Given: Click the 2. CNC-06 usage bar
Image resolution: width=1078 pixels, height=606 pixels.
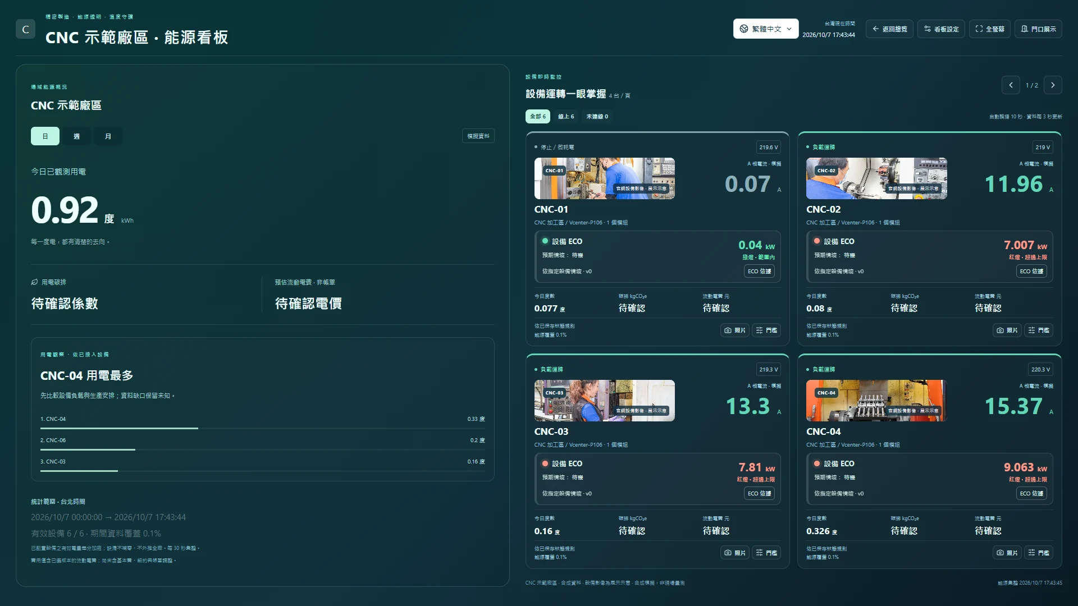Looking at the screenshot, I should 262,450.
